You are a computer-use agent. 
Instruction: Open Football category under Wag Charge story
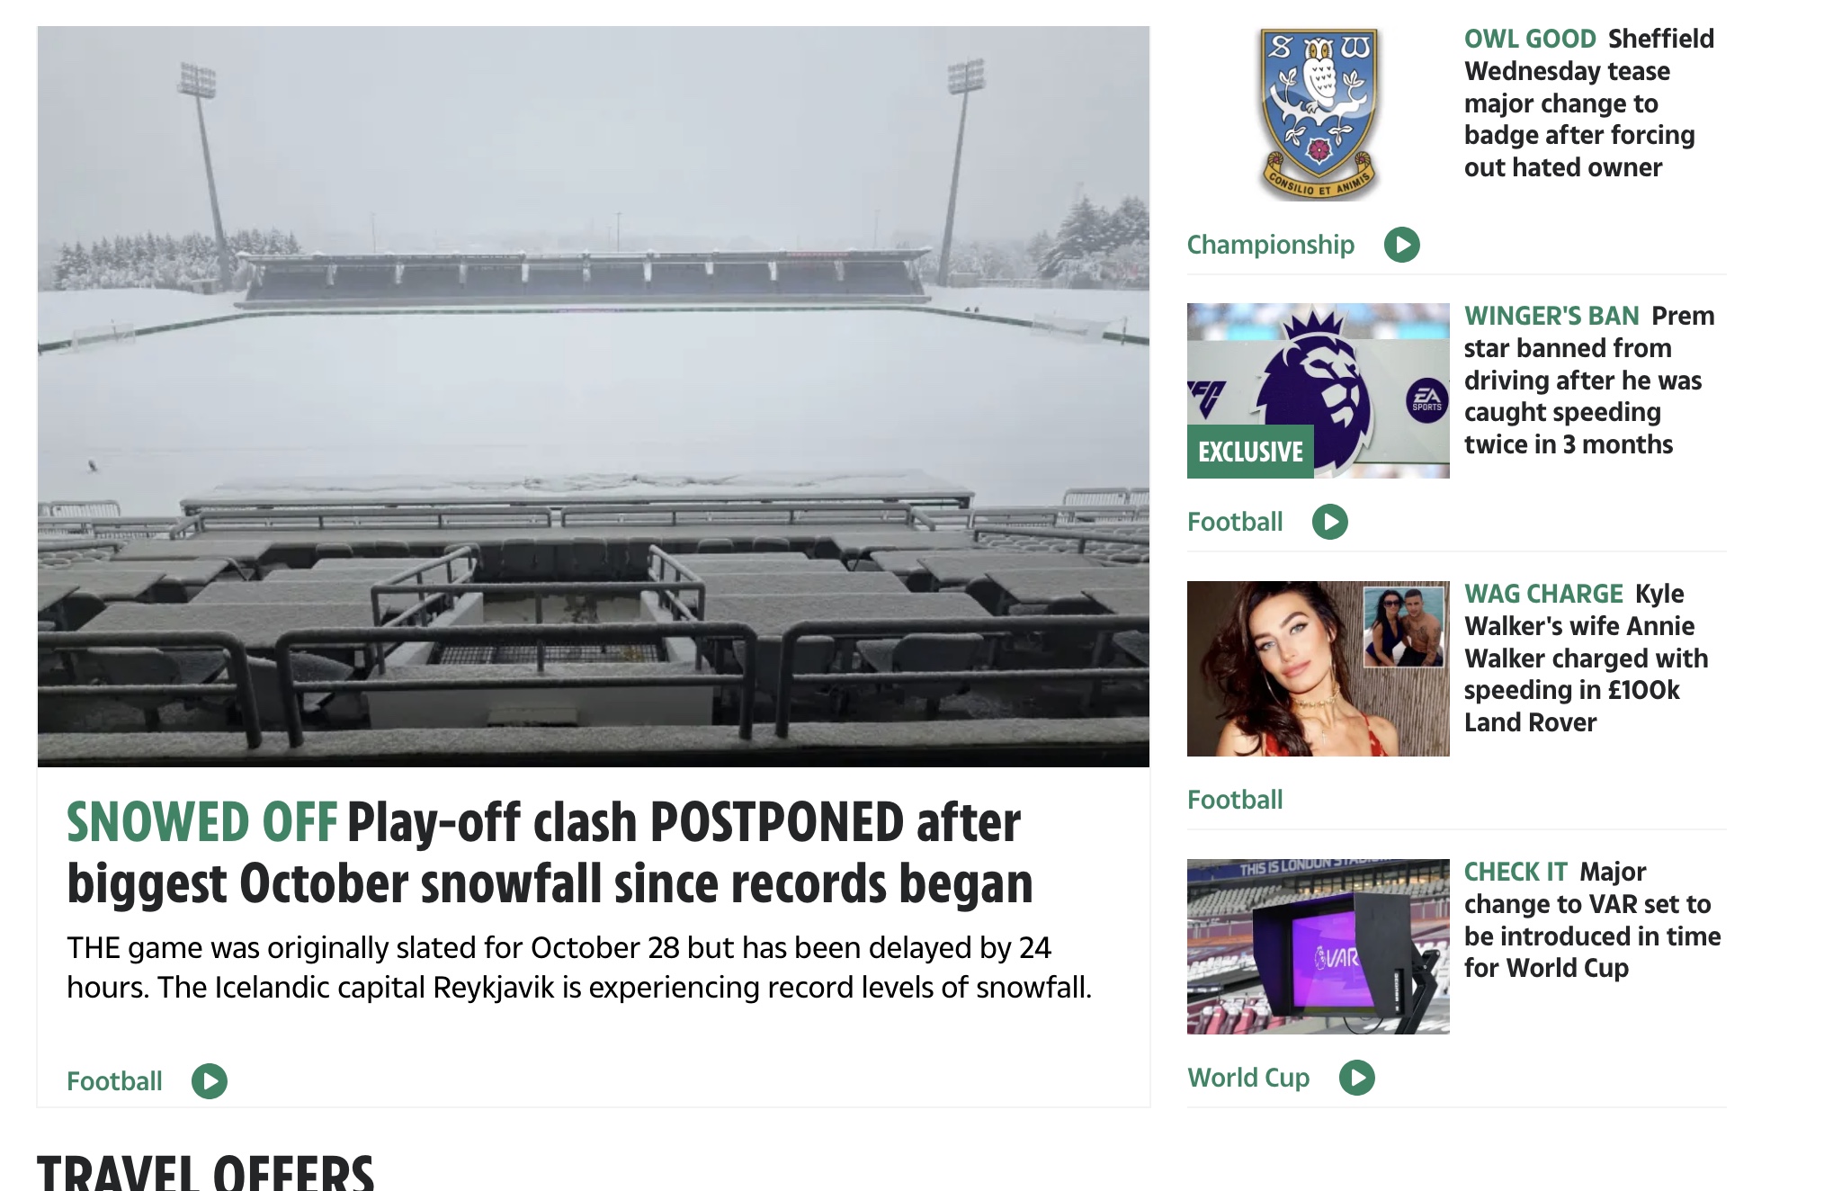click(x=1235, y=800)
